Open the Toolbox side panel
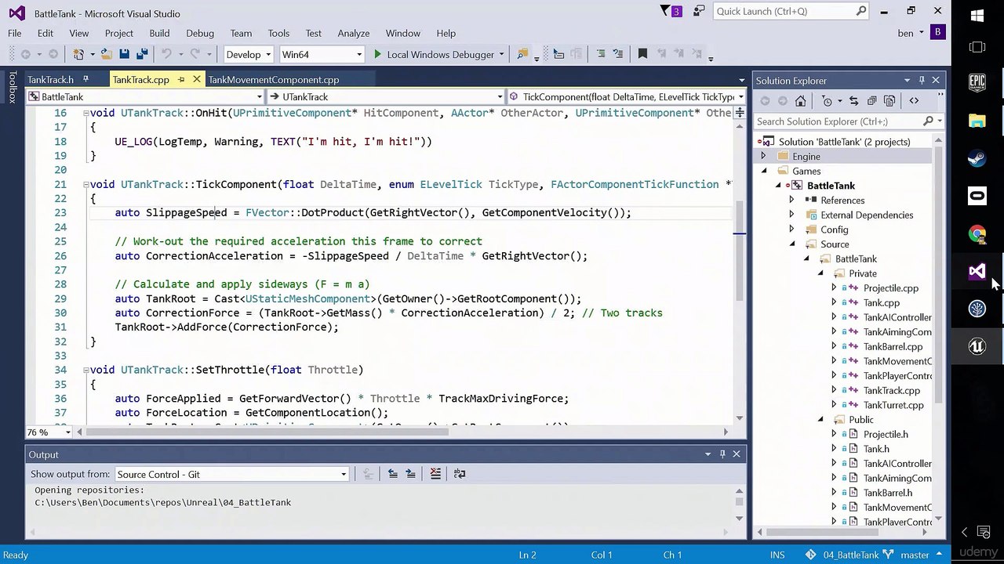Image resolution: width=1004 pixels, height=564 pixels. click(x=13, y=88)
